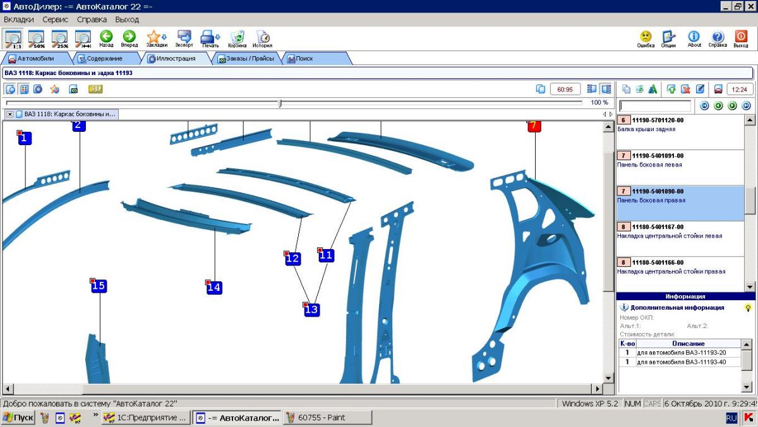Viewport: 758px width, 427px height.
Task: Set illustration zoom to 50%
Action: pos(36,38)
